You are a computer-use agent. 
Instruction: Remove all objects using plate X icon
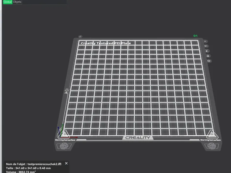point(205,41)
